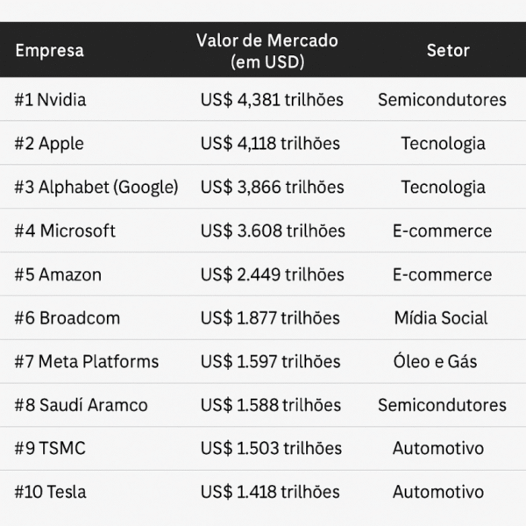Select the Valor de Mercado header
This screenshot has width=526, height=526.
click(x=267, y=51)
